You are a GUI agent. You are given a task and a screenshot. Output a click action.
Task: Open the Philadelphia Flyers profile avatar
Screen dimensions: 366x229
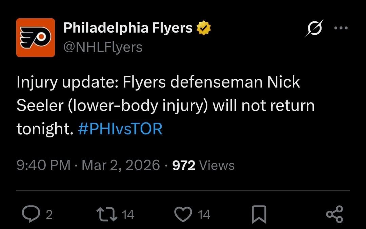pos(36,37)
